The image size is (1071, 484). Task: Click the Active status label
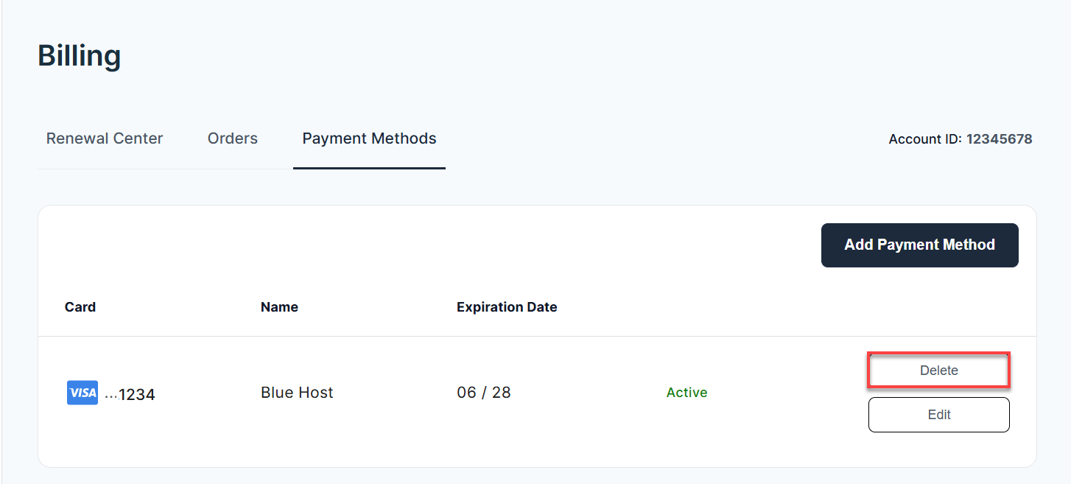(687, 393)
